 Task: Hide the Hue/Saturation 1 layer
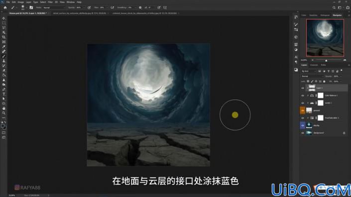(x=303, y=118)
